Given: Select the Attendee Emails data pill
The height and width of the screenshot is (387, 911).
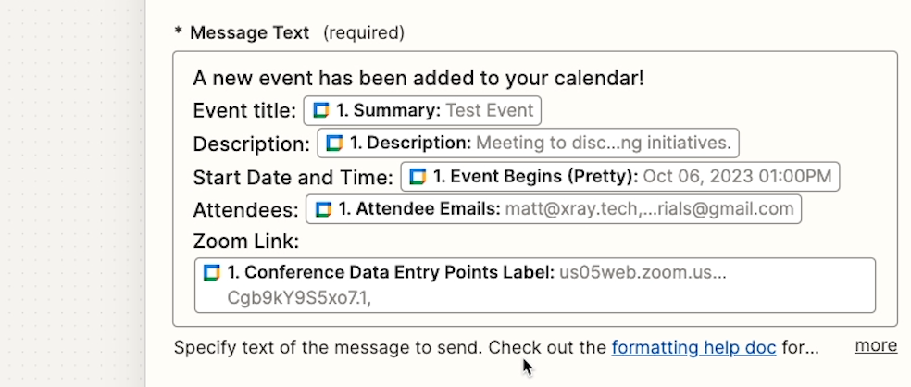Looking at the screenshot, I should coord(554,209).
